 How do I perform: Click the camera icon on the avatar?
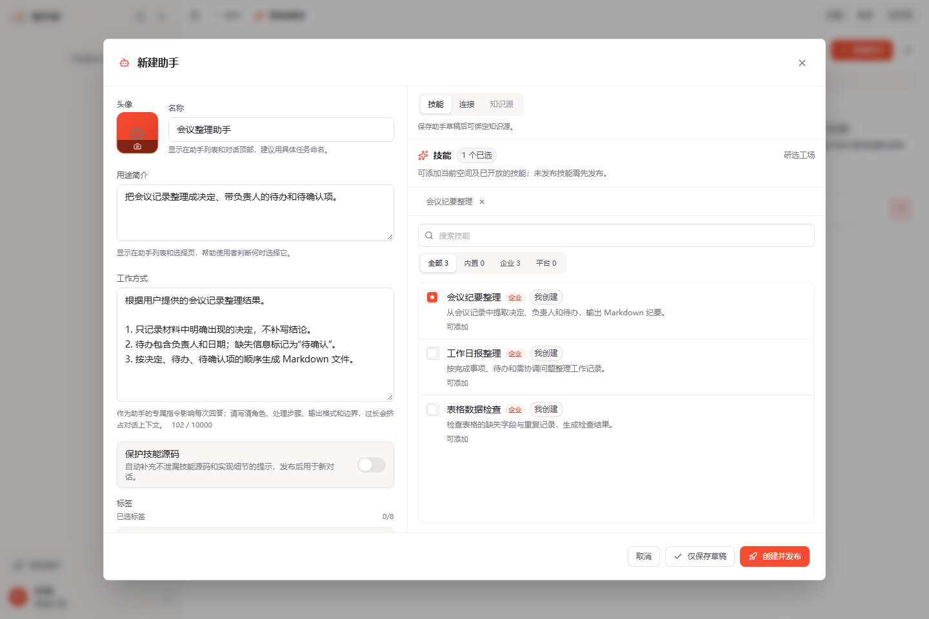click(x=137, y=147)
